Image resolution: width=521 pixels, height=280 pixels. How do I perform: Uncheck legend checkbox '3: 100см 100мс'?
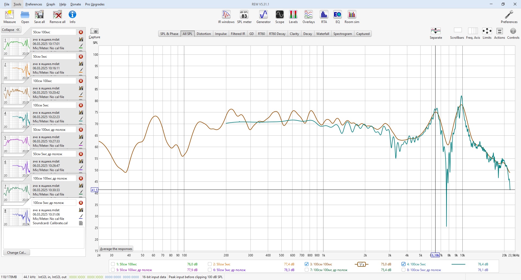307,264
